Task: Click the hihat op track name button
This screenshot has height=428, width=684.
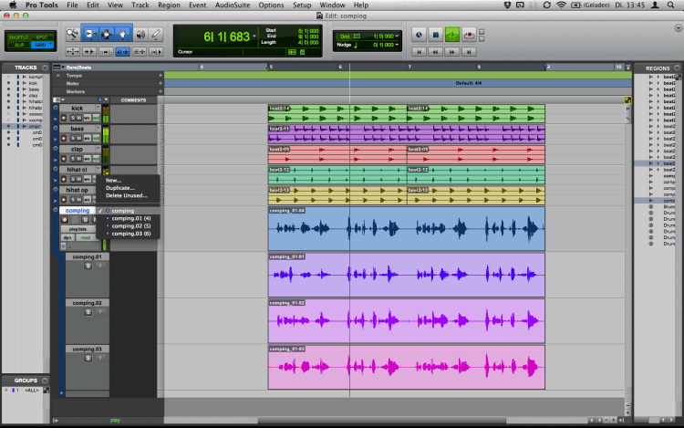Action: 78,190
